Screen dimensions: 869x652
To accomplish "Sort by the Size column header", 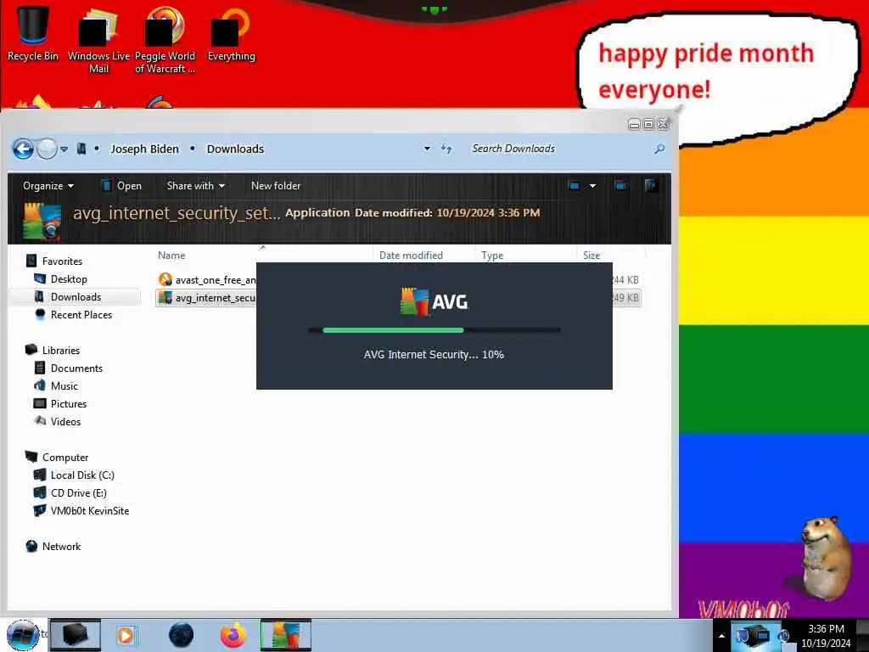I will [591, 255].
